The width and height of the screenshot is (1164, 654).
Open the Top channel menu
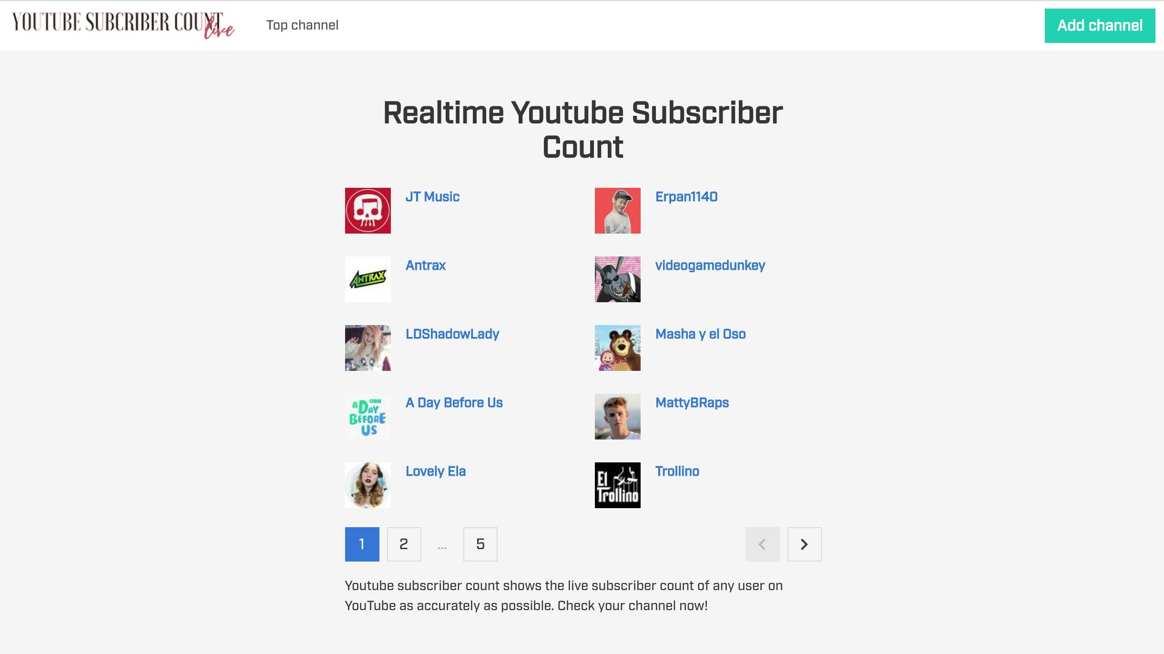click(303, 25)
